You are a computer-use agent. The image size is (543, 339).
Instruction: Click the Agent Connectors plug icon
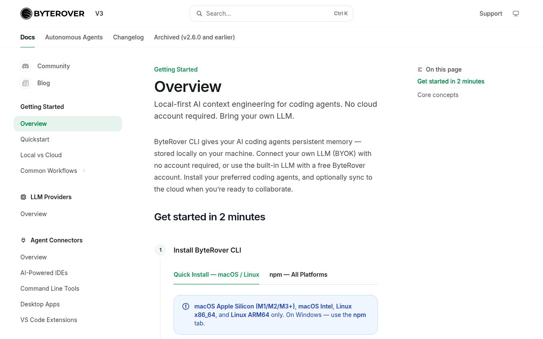tap(23, 240)
